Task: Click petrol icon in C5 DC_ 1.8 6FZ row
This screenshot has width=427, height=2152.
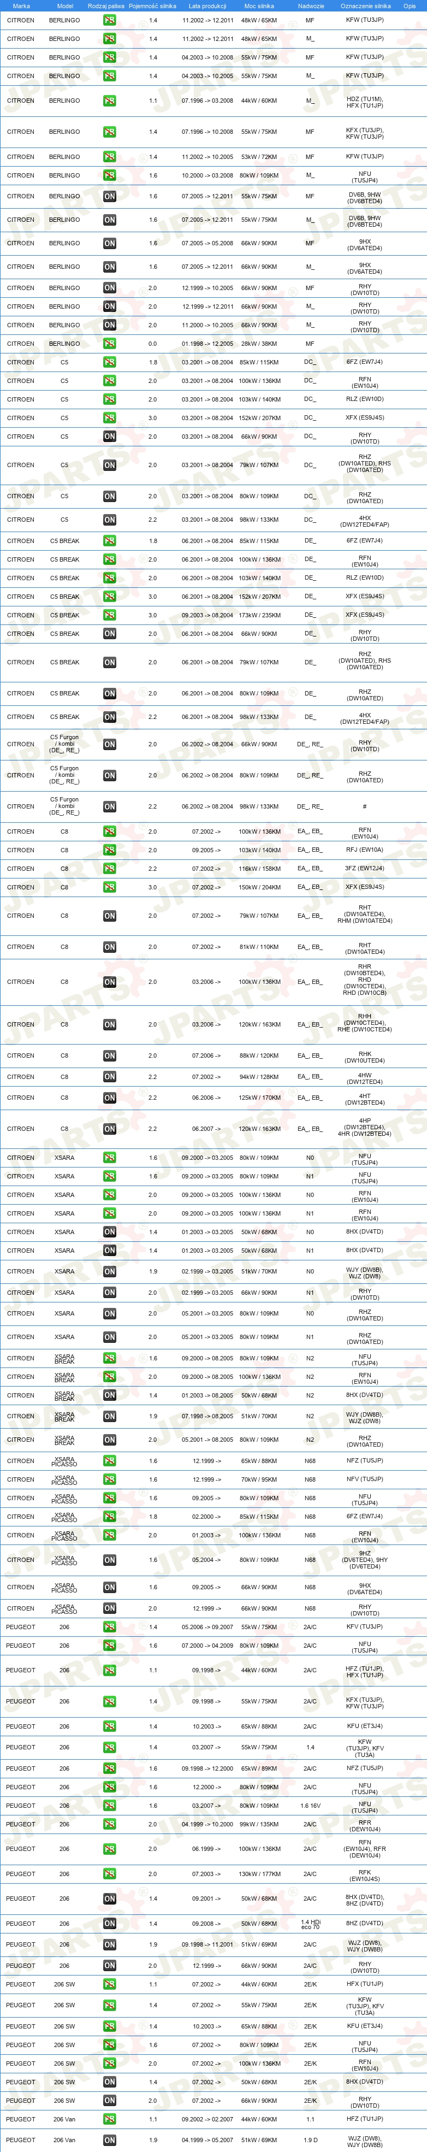Action: pyautogui.click(x=109, y=362)
